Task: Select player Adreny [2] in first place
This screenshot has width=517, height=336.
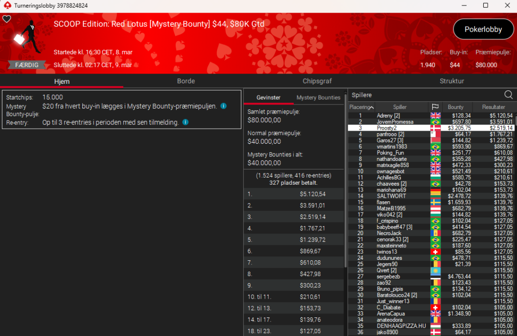Action: [x=388, y=116]
